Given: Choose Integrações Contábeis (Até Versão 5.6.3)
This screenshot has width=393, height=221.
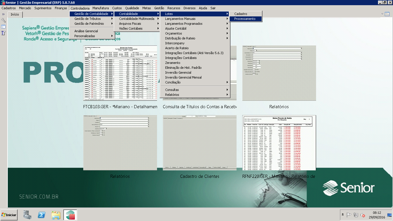Looking at the screenshot, I should tap(195, 53).
